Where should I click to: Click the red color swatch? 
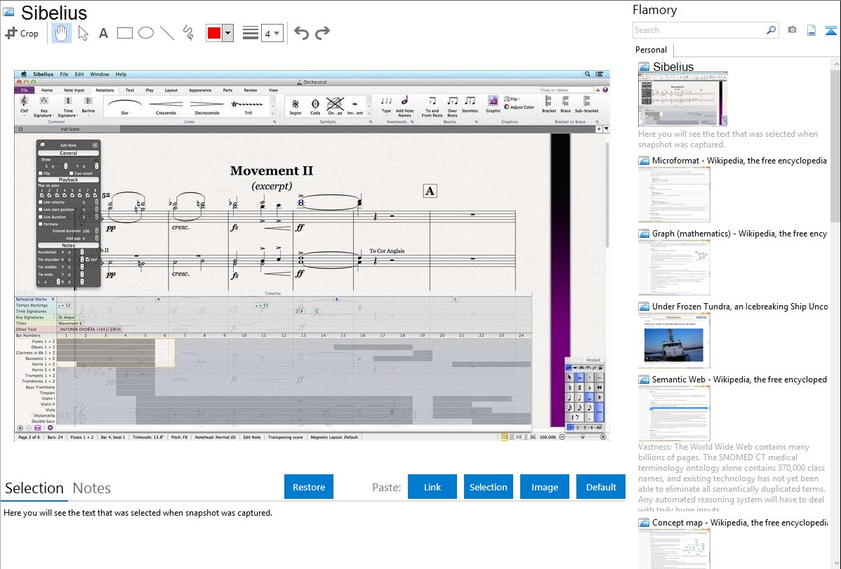click(213, 33)
